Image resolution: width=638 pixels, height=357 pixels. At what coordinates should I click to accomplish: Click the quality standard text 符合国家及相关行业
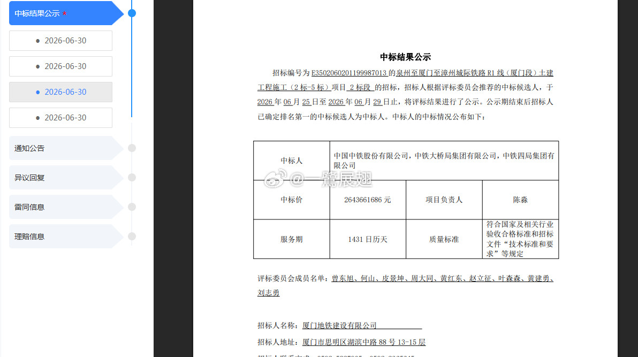520,224
